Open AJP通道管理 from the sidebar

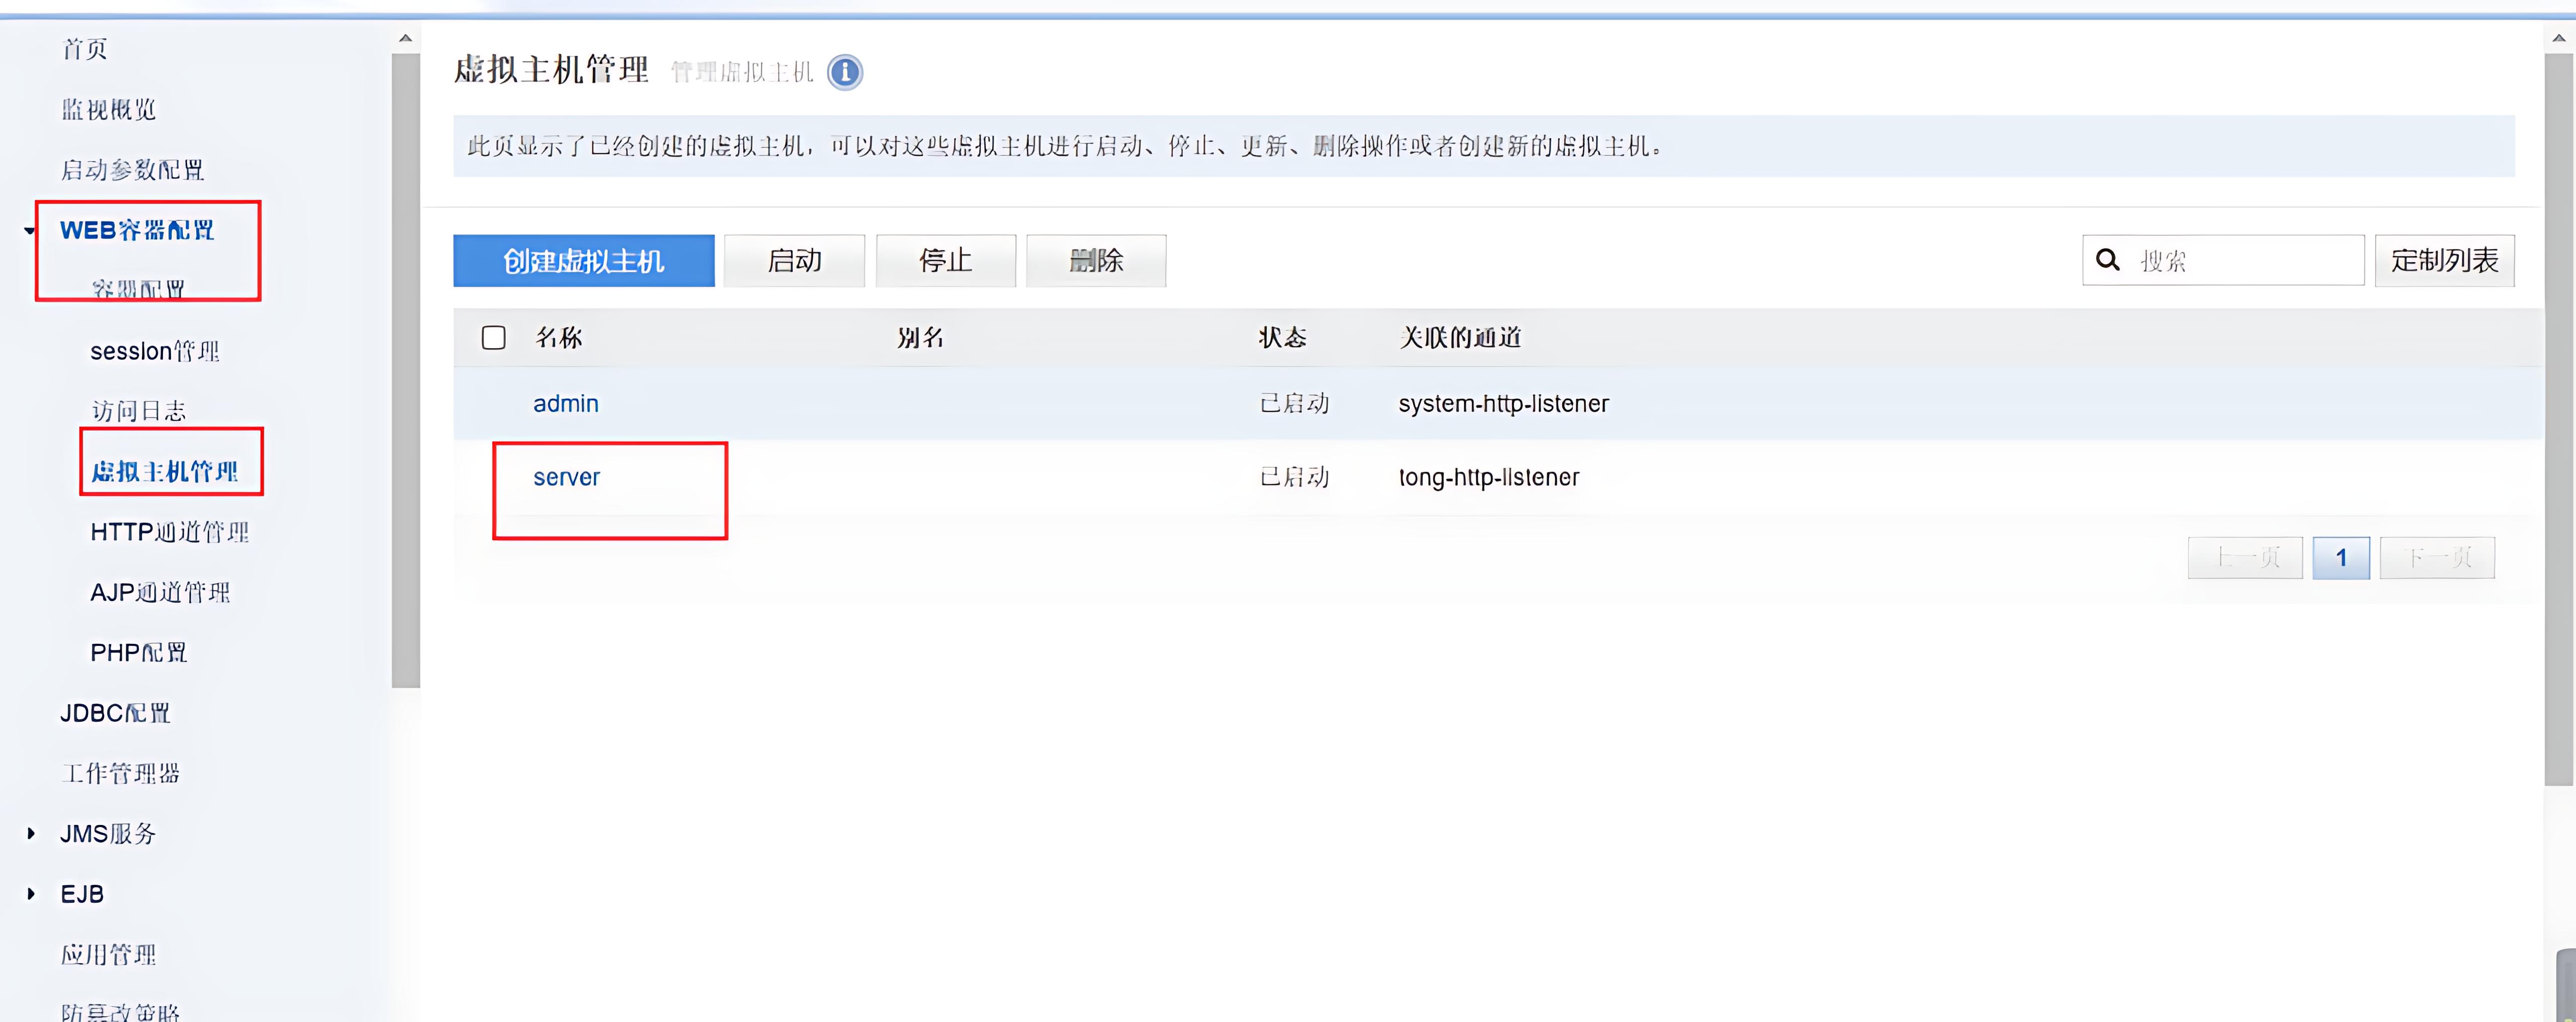click(x=160, y=591)
